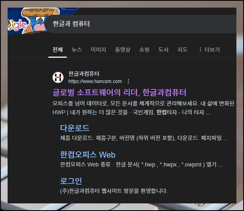The width and height of the screenshot is (244, 211).
Task: Open the 동영상 tab
Action: click(123, 50)
